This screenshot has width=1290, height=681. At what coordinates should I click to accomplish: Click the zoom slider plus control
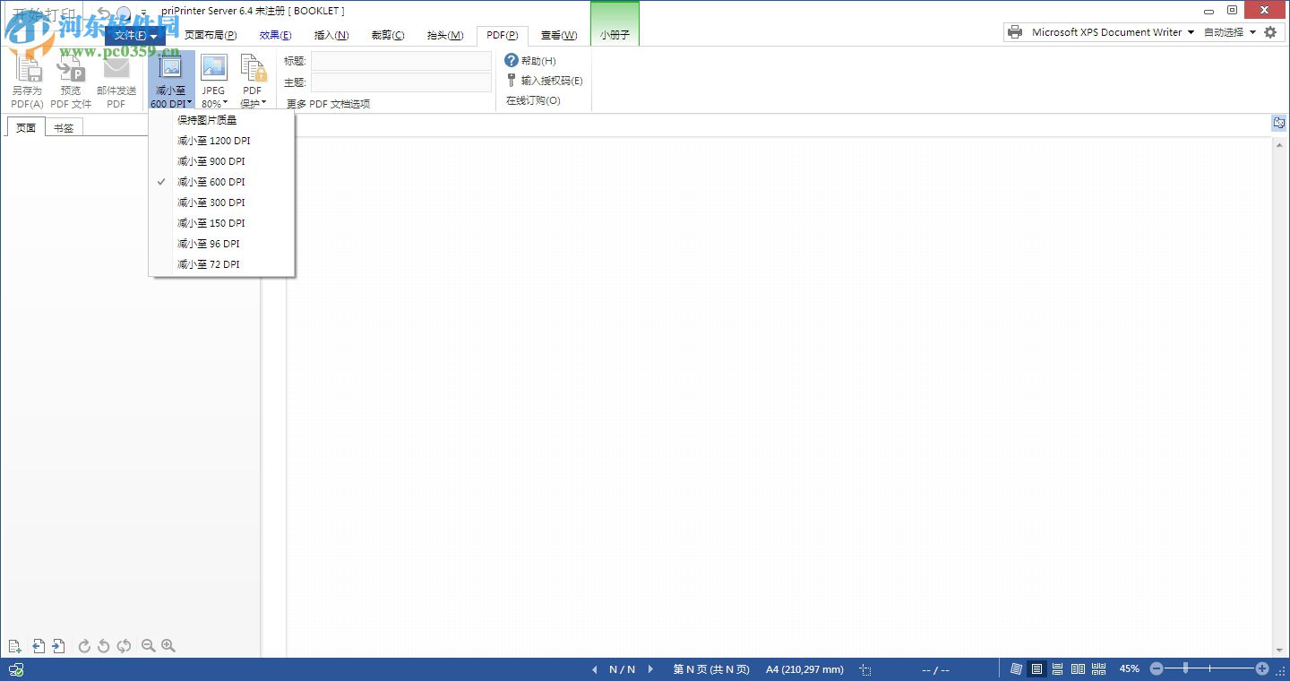[x=1261, y=668]
